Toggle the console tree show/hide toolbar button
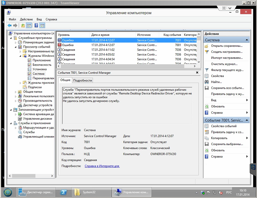 tap(29, 26)
